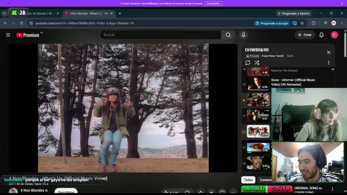Select the currently playing 4:53 playlist thumbnail
The width and height of the screenshot is (347, 195).
coord(258,100)
